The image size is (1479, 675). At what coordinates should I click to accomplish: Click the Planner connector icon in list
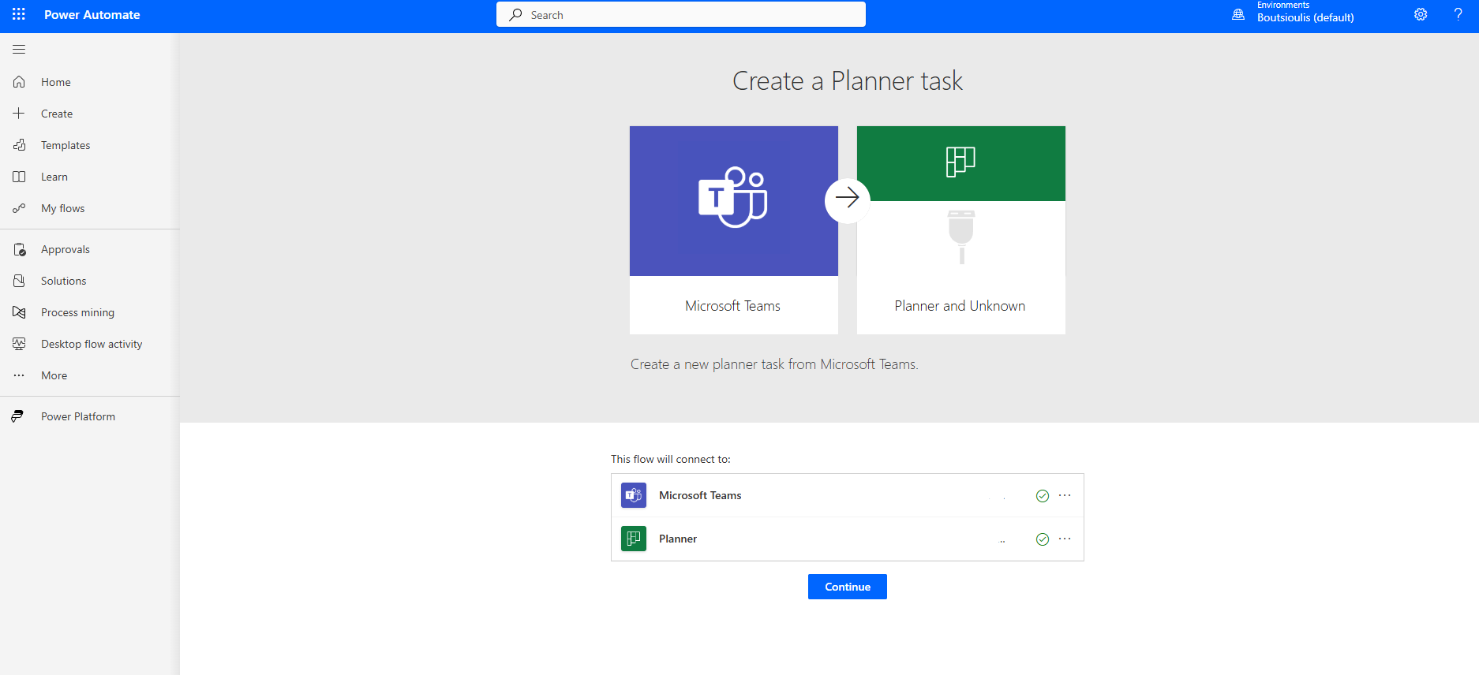pos(634,539)
